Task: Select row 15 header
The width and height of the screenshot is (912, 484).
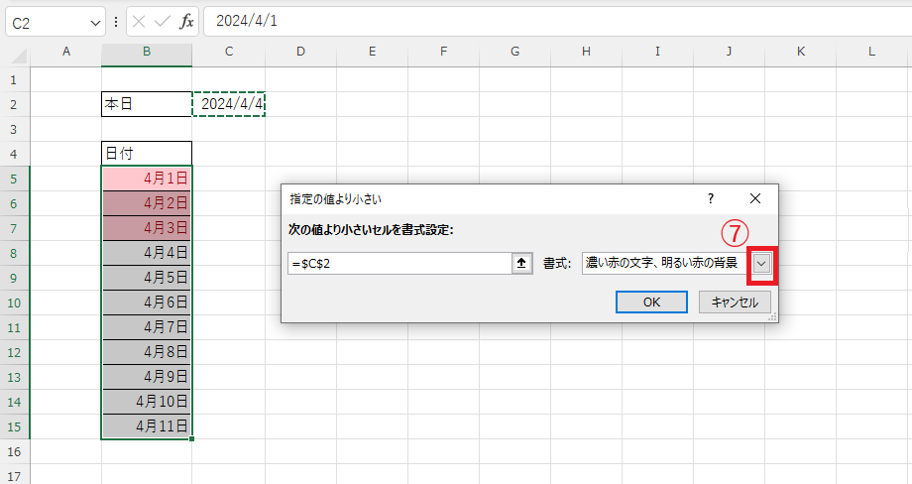Action: coord(15,426)
